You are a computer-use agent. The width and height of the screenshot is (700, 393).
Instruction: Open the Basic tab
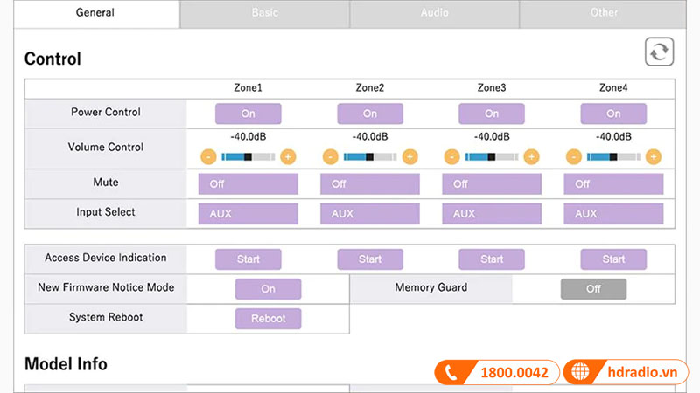tap(265, 13)
